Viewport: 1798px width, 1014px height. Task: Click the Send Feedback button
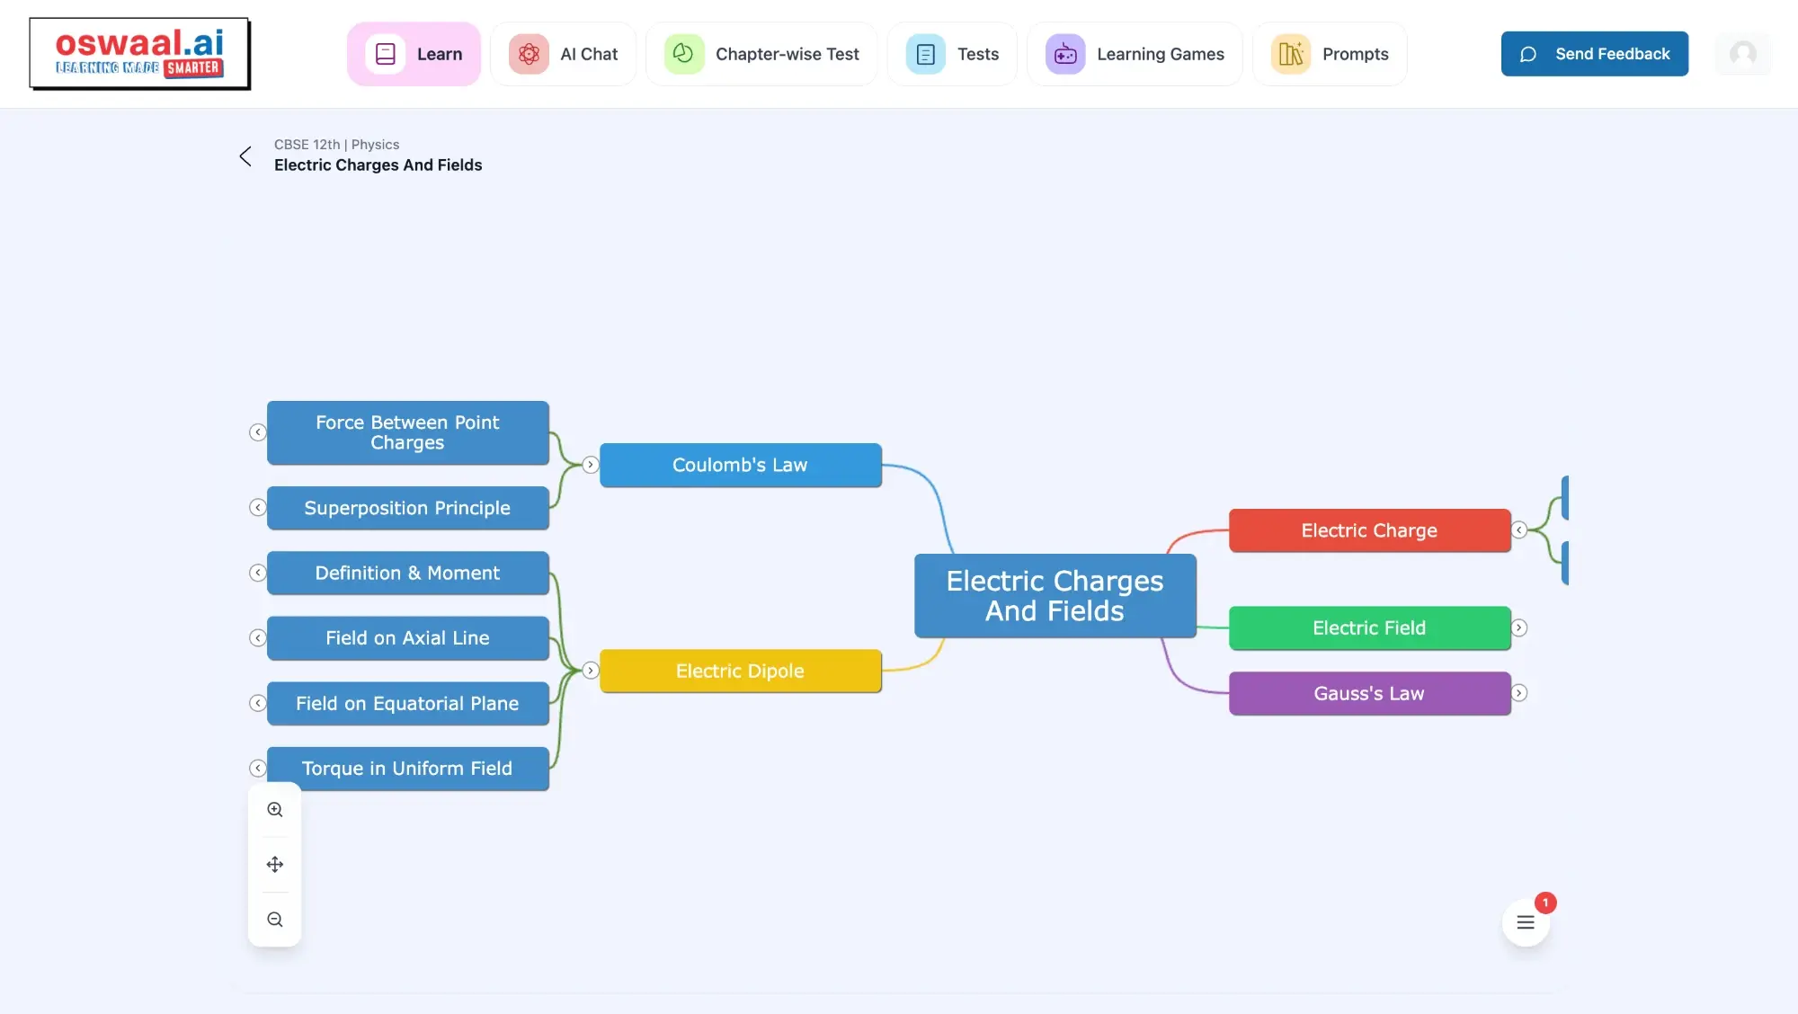(1595, 54)
